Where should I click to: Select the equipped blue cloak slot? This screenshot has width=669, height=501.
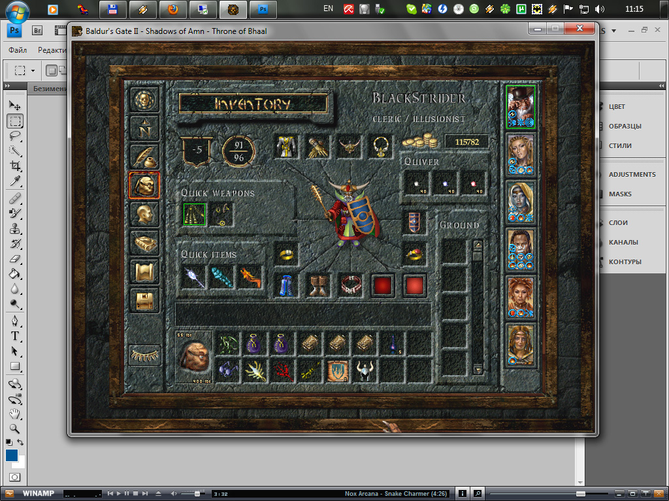point(286,286)
